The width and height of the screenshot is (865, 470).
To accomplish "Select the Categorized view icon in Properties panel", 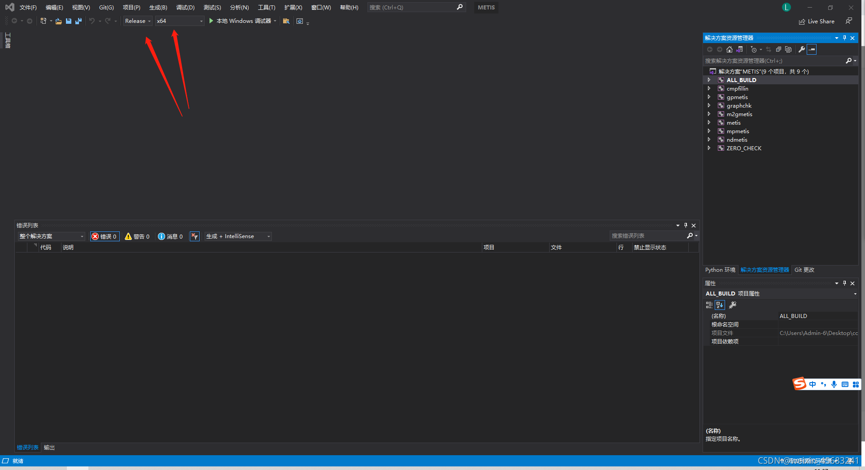I will 709,305.
